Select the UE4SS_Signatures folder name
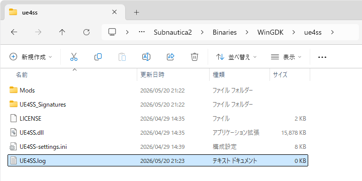 pyautogui.click(x=43, y=105)
